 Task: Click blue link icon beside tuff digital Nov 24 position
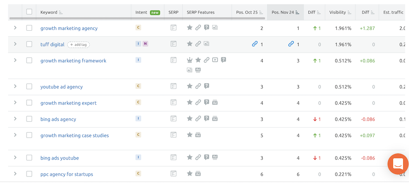[291, 44]
